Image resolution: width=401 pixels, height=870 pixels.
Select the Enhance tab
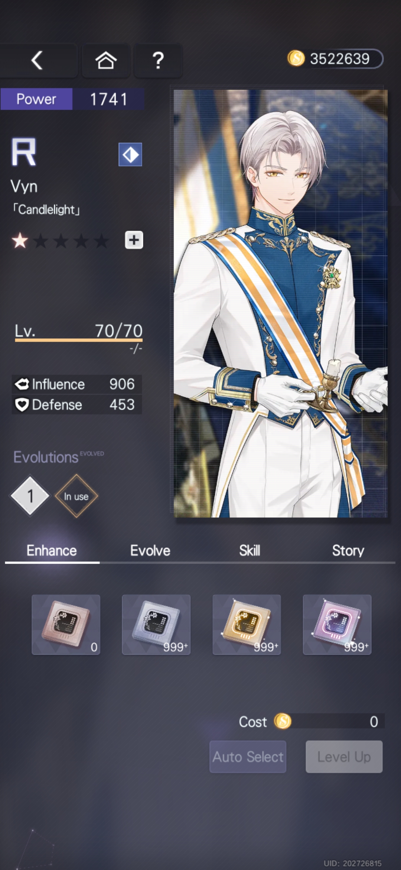click(x=52, y=551)
